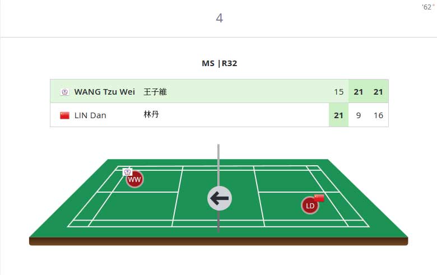Click the MS | R32 match heading
Screen dimensions: 437x275
(219, 63)
